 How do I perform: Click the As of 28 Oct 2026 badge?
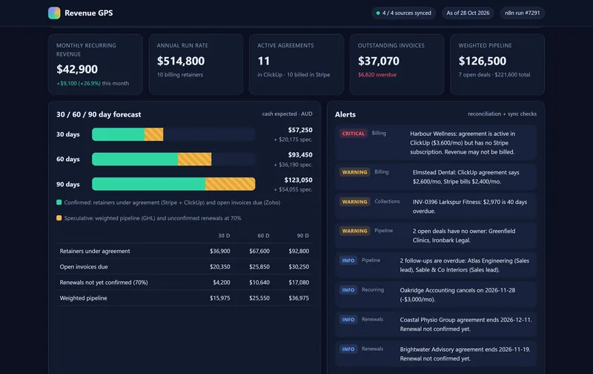point(468,13)
